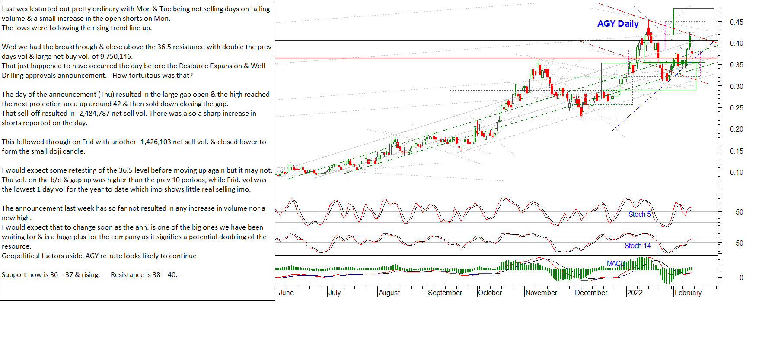Click the line starting 'The day of the announcement (Thu)'
Viewport: 759px width, 347px height.
pos(136,95)
